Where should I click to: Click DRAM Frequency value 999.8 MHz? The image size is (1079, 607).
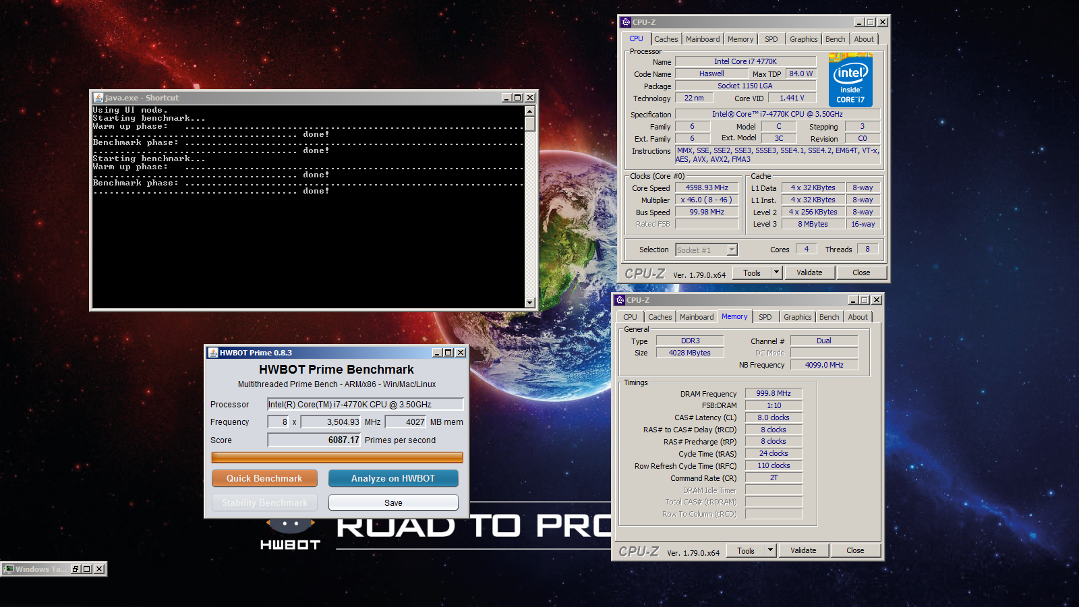[x=774, y=393]
